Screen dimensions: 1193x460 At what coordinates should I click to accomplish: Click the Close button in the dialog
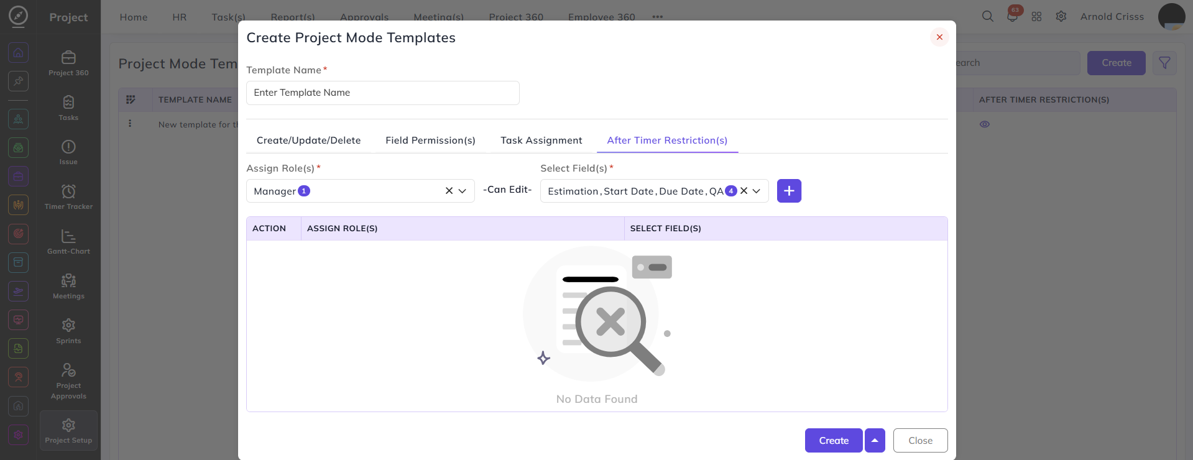920,440
